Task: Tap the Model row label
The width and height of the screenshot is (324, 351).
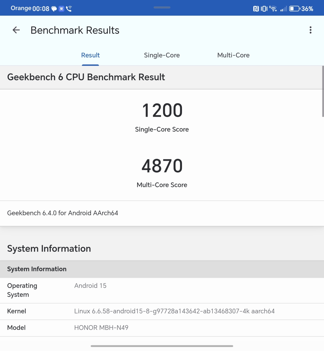Action: coord(16,327)
